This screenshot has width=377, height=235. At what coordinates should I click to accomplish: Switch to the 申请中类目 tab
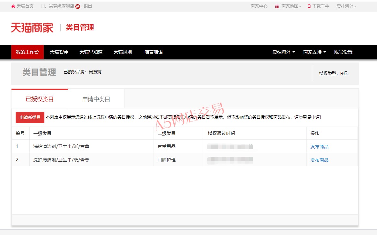click(x=96, y=99)
